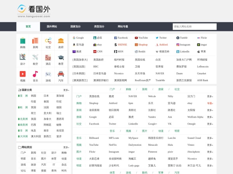The image size is (233, 174).
Task: Select 日本 in the country list
Action: tap(46, 96)
